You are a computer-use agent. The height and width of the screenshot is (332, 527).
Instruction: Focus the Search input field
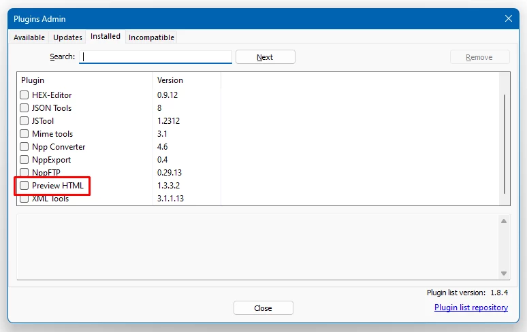(155, 56)
